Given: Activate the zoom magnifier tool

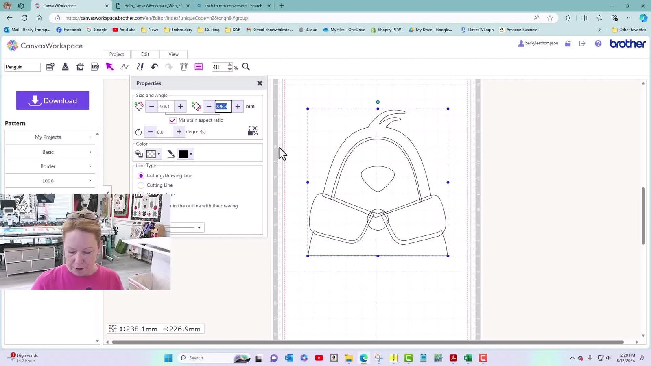Looking at the screenshot, I should coord(246,67).
